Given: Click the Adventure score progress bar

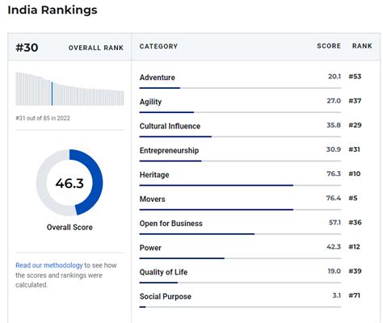Looking at the screenshot, I should tap(240, 88).
